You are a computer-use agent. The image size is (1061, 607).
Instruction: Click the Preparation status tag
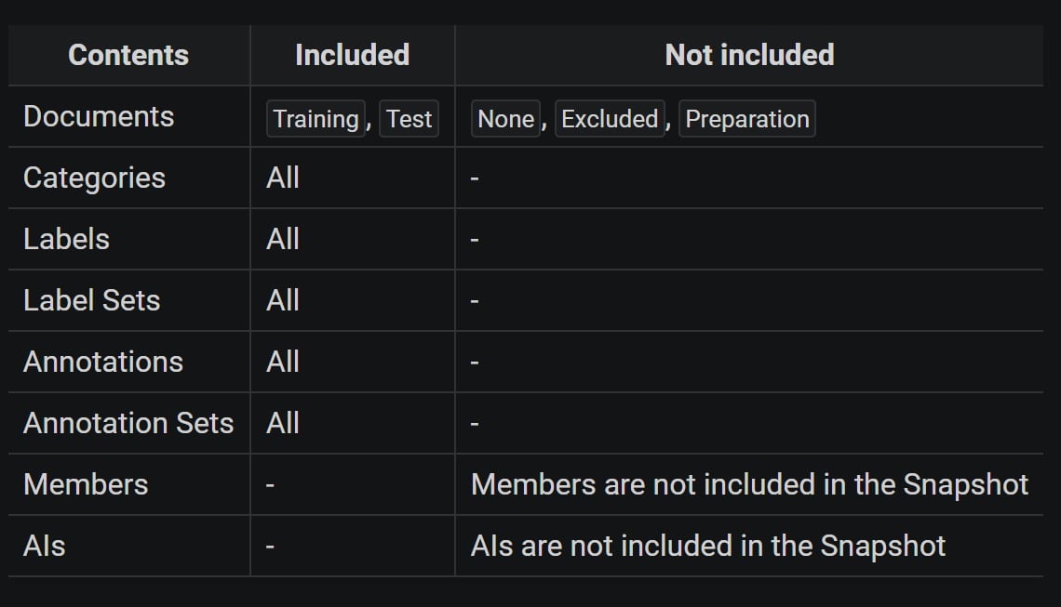(x=747, y=119)
